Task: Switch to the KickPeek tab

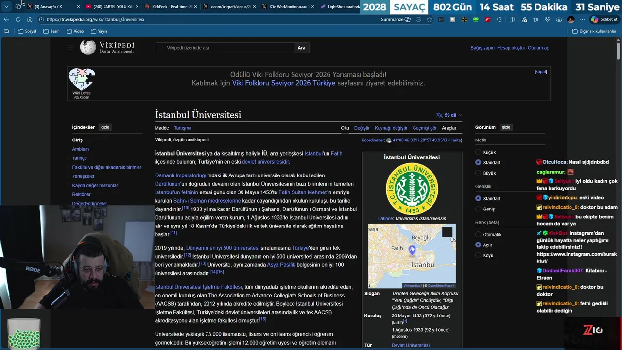Action: [170, 6]
